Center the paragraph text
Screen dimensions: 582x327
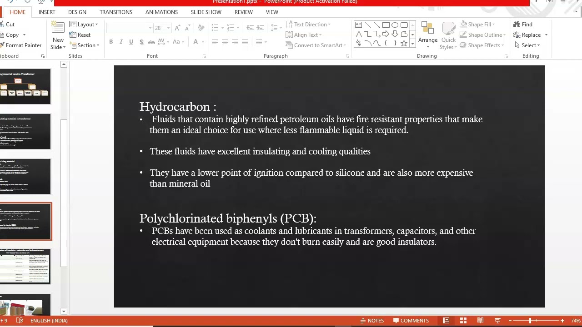(x=225, y=42)
